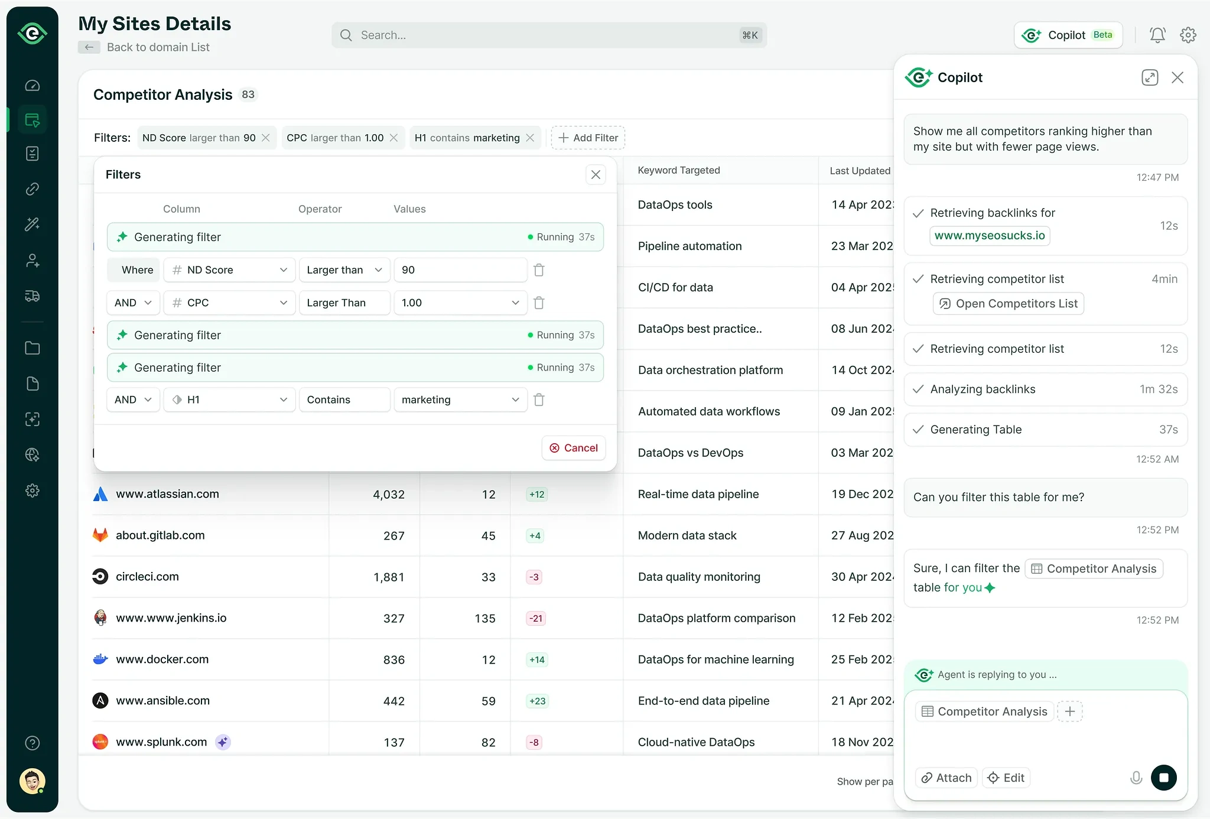Cancel the filter generation

click(573, 448)
